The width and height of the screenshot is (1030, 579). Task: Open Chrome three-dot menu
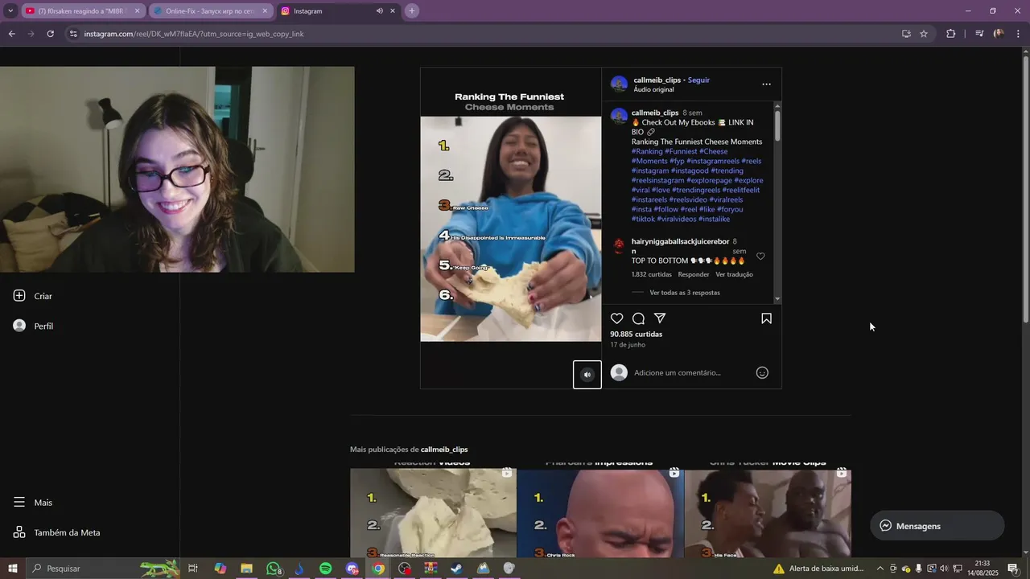click(x=1019, y=34)
